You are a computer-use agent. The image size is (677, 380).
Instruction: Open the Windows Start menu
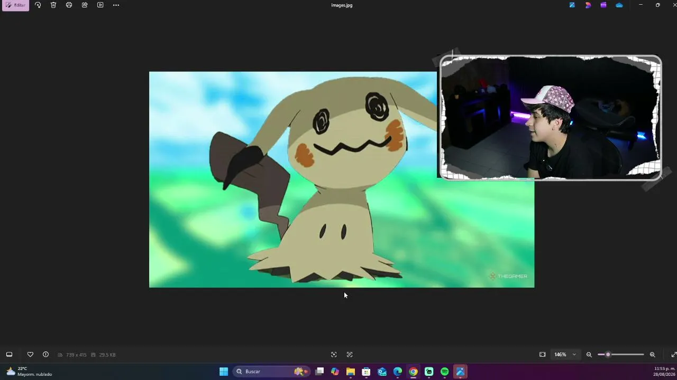(224, 372)
